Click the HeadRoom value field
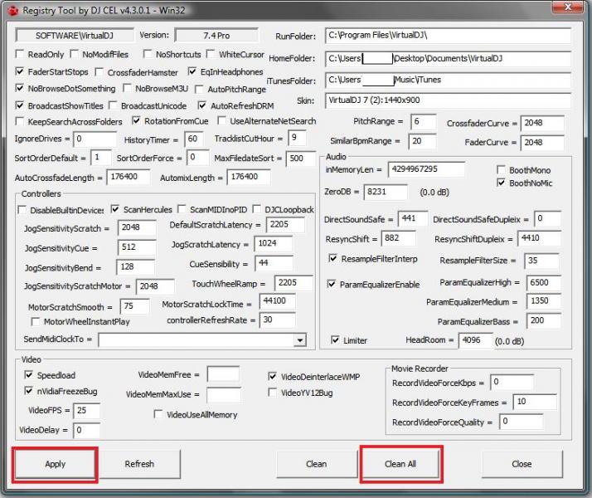The height and width of the screenshot is (498, 592). [476, 340]
